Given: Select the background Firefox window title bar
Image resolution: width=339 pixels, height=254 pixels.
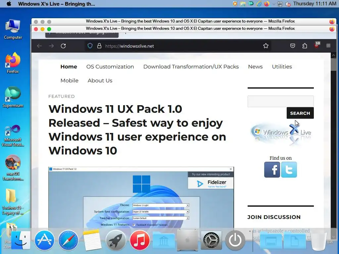Looking at the screenshot, I should [184, 21].
